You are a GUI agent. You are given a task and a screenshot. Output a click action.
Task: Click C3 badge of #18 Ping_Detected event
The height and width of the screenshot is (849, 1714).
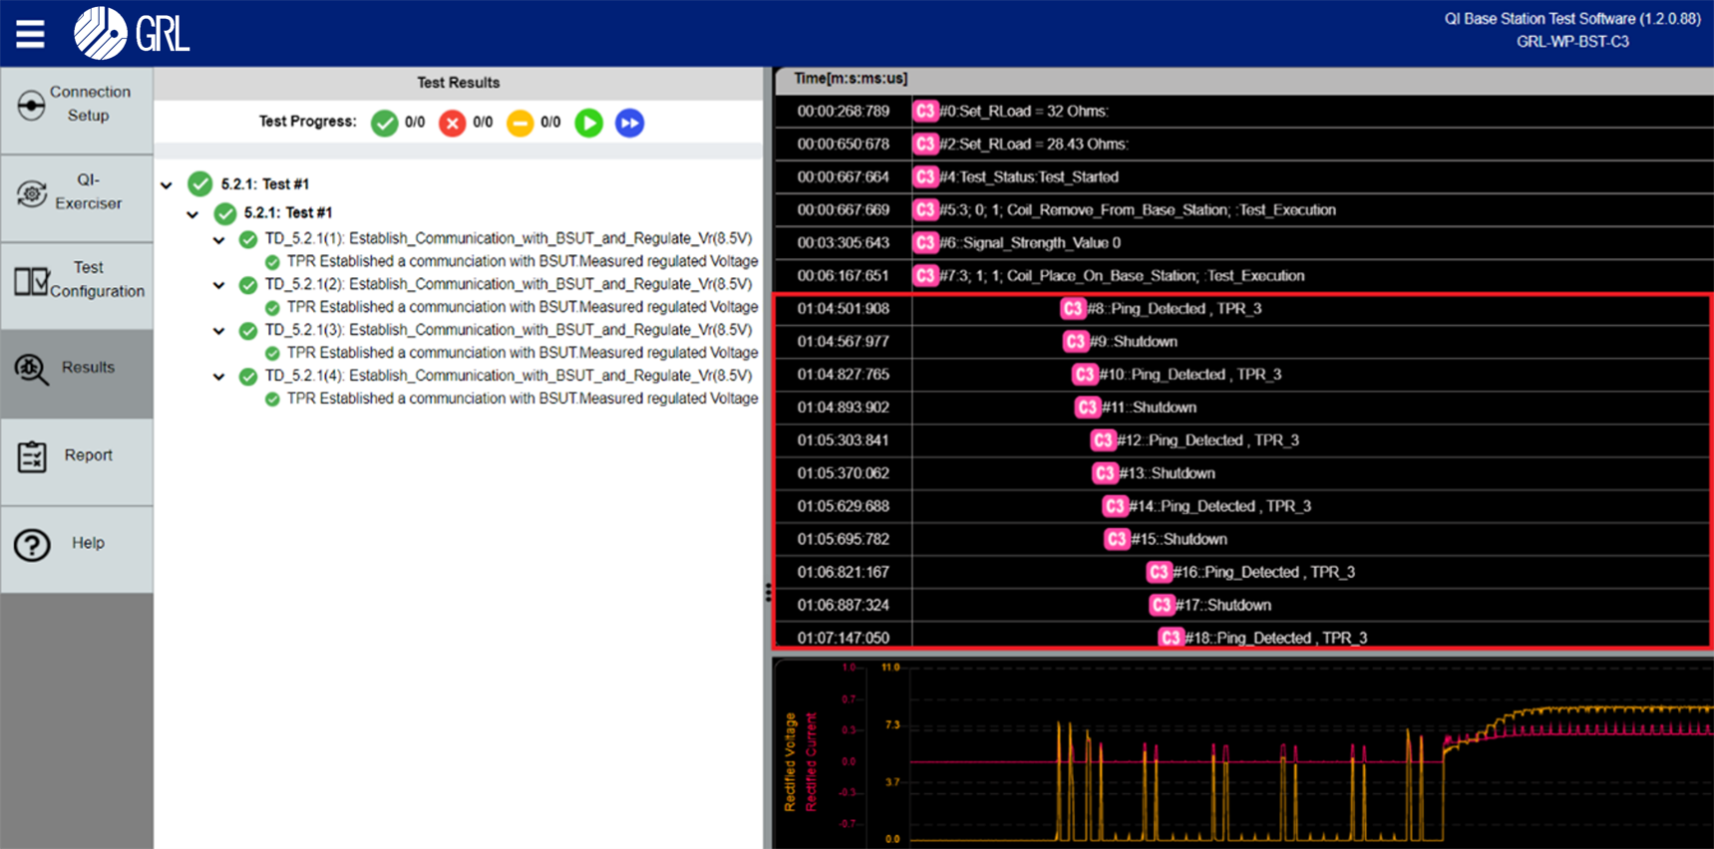(x=1171, y=638)
